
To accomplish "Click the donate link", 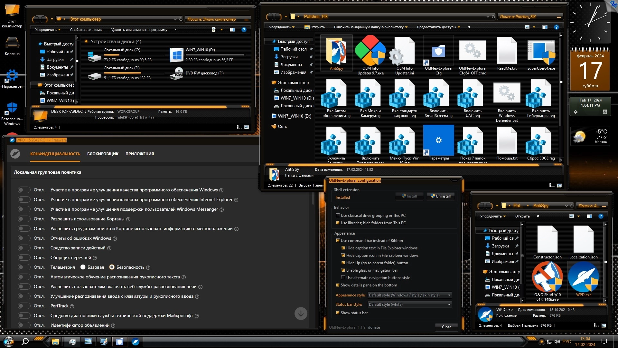I will [x=374, y=327].
